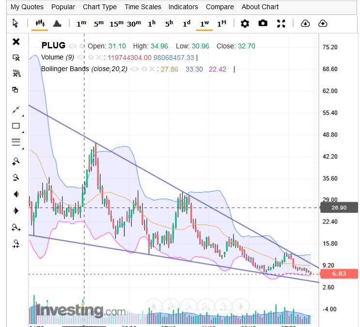Enter fullscreen chart mode
The image size is (360, 327).
pyautogui.click(x=281, y=23)
